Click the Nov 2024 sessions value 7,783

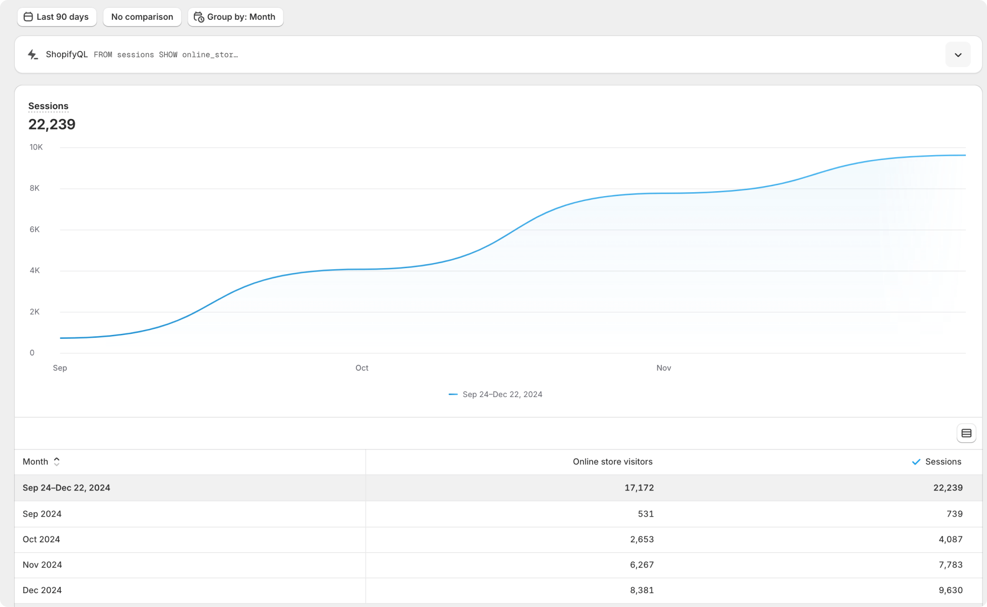[x=950, y=565]
